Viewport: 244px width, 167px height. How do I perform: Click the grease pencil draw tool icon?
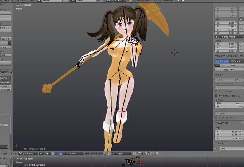(x=216, y=65)
